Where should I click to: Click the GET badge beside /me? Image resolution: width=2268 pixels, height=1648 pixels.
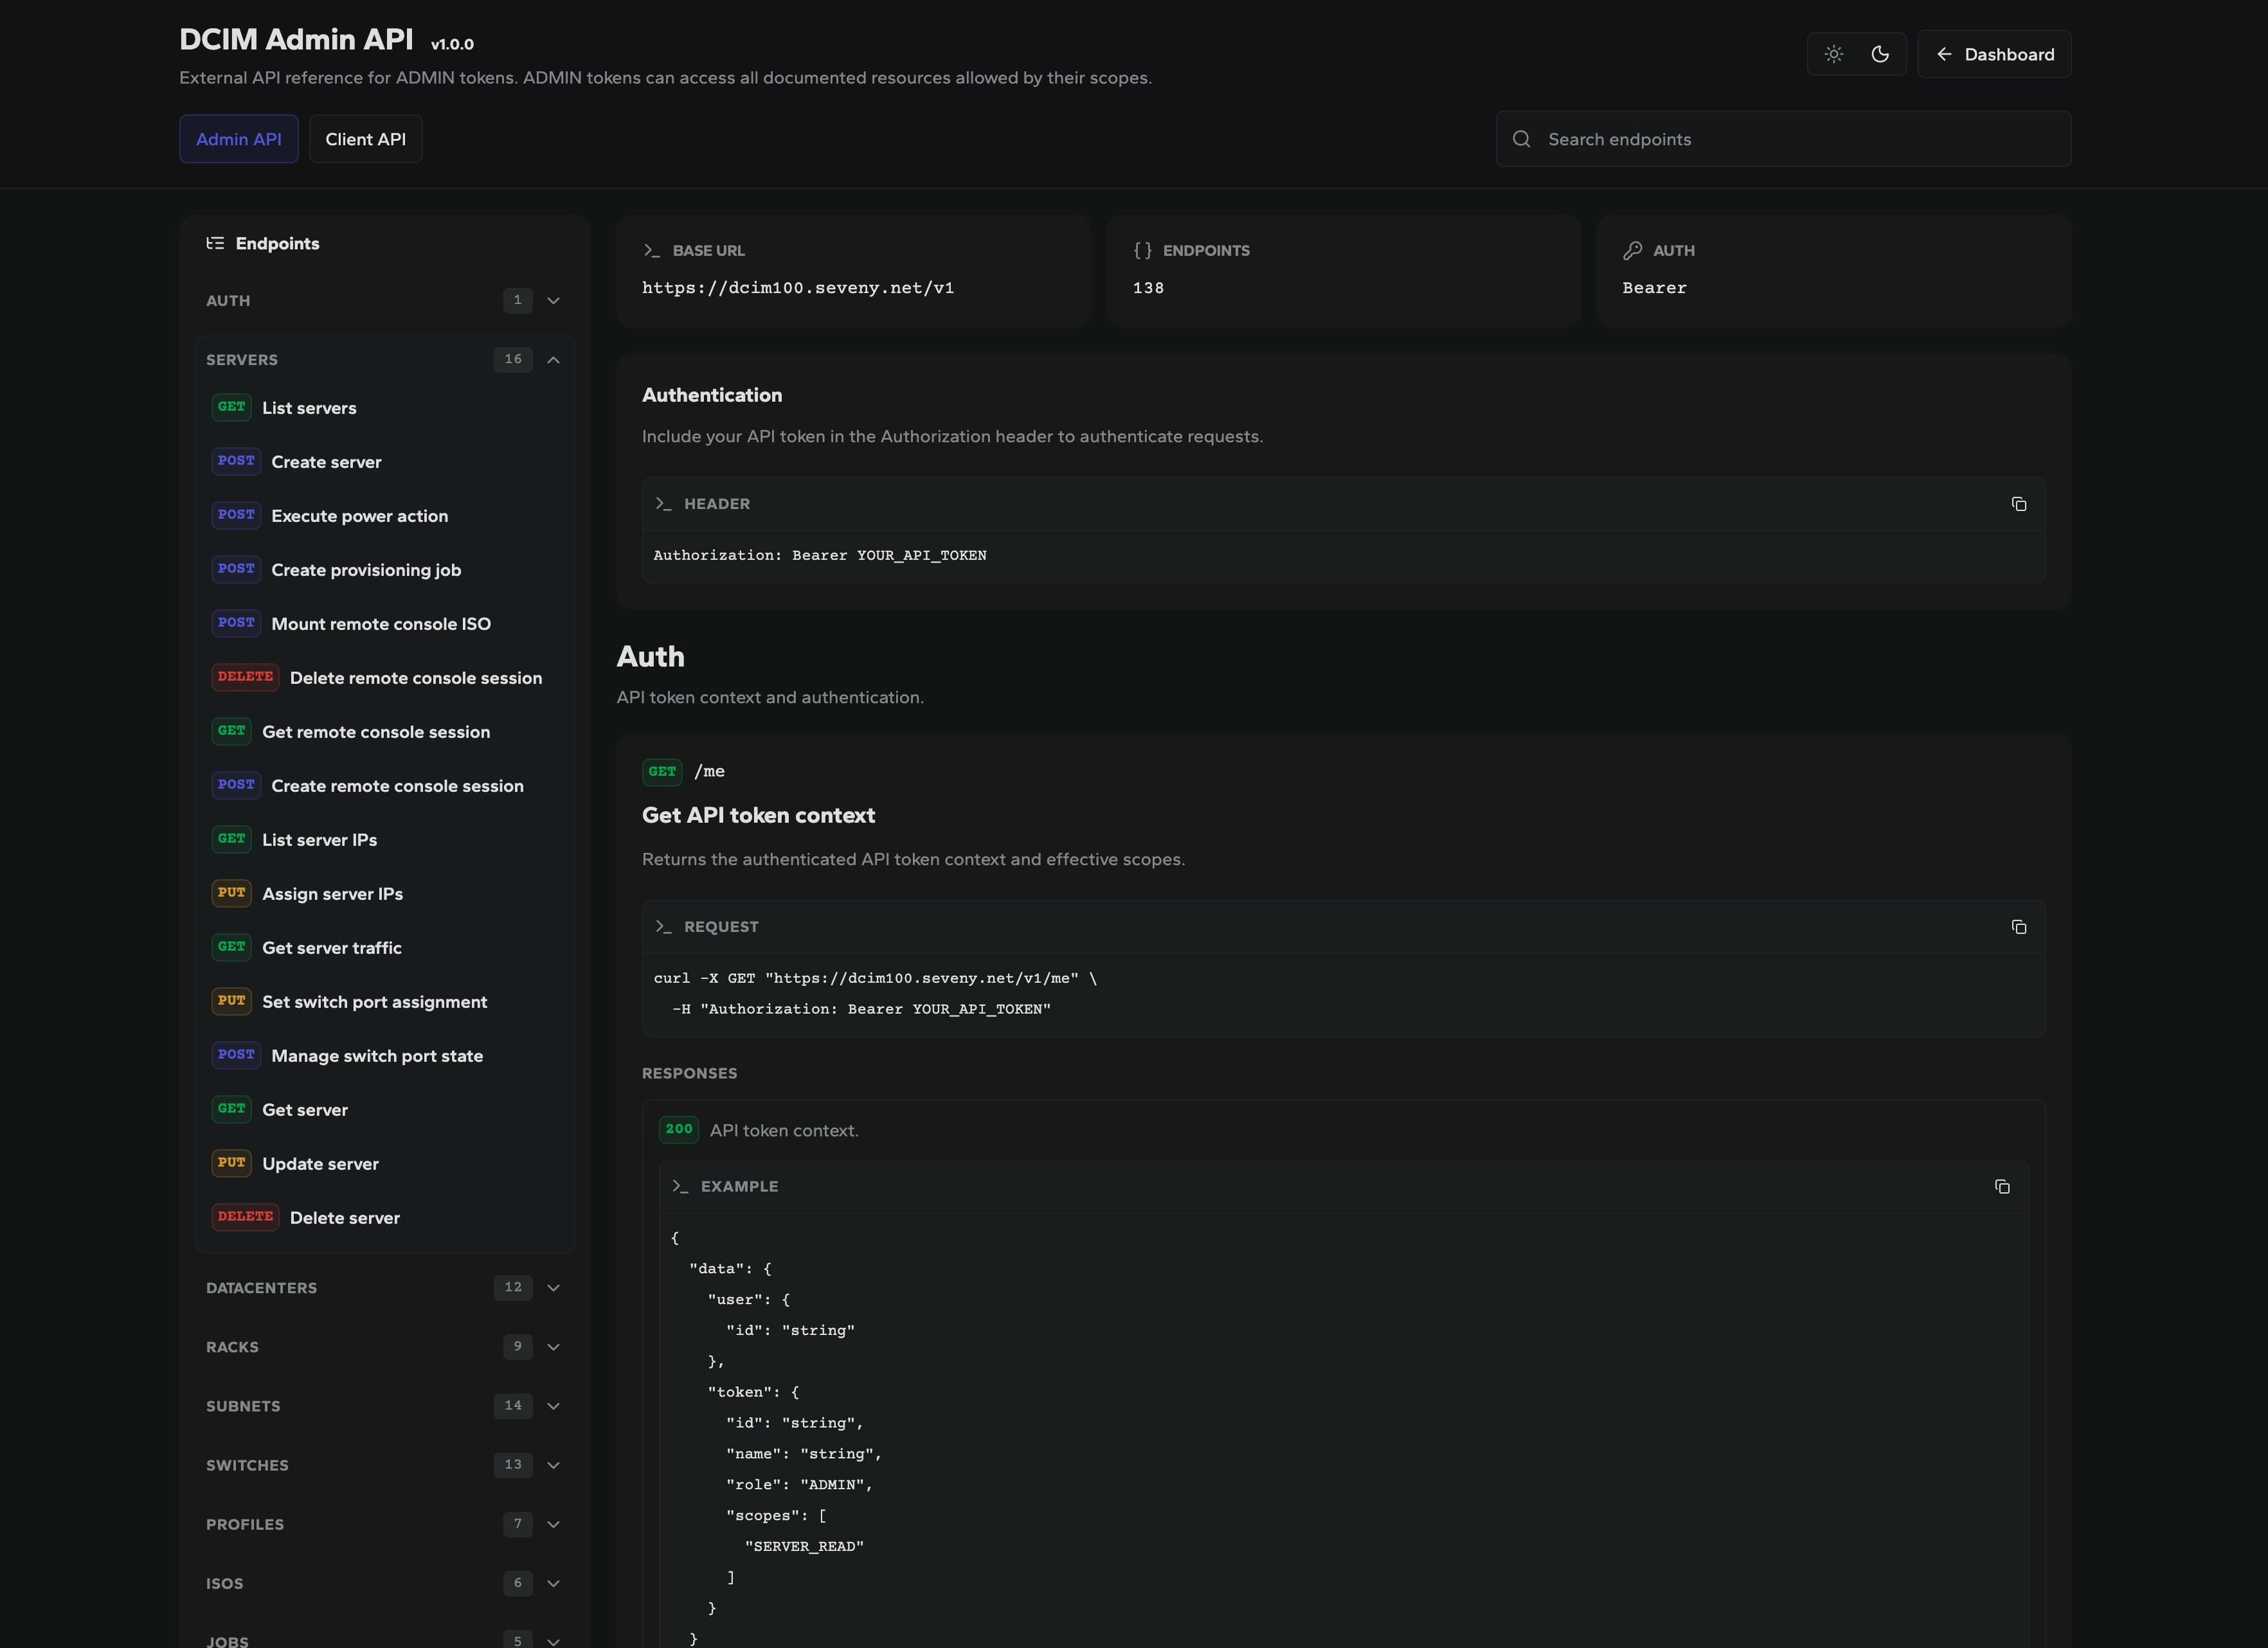tap(662, 771)
